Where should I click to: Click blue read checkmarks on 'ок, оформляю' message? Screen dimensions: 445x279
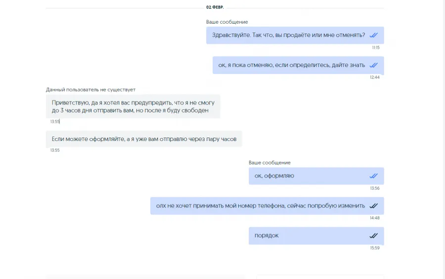click(373, 176)
